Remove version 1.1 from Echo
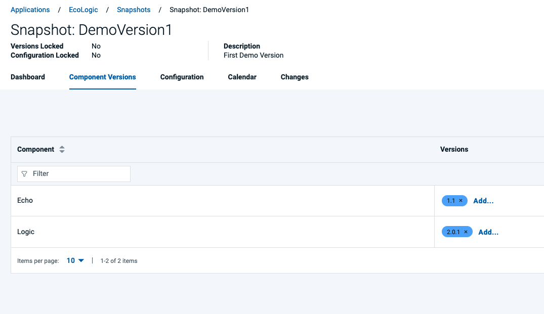Screen dimensions: 544x314 coord(461,201)
